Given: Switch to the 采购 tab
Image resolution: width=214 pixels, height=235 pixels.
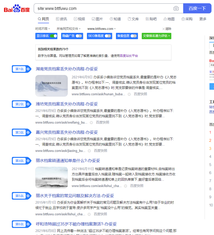Looking at the screenshot, I should click(187, 19).
